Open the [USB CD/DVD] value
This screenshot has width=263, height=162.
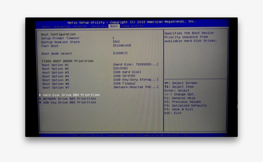tap(124, 76)
